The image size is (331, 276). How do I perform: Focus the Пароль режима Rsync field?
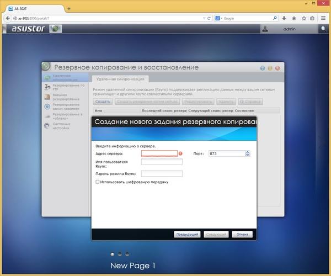pos(162,173)
